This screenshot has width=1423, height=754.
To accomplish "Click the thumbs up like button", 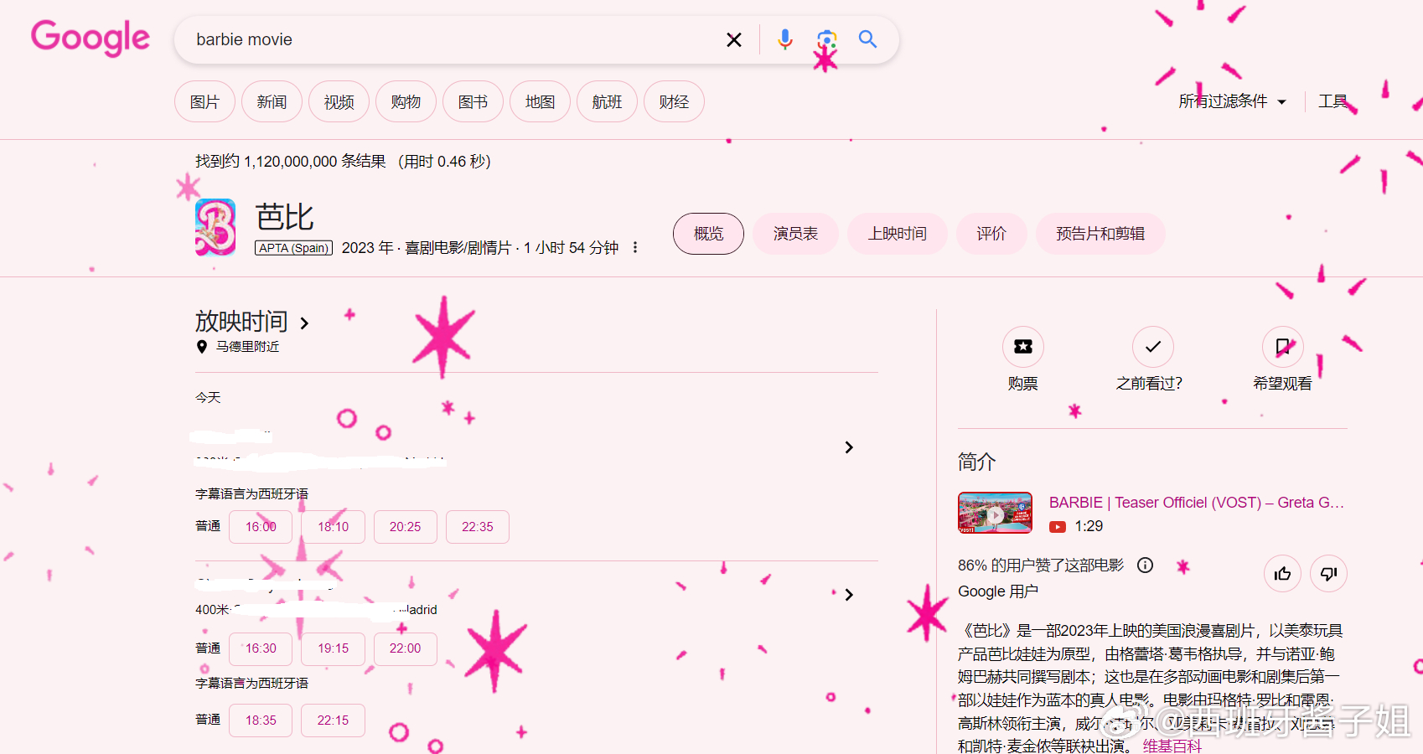I will pyautogui.click(x=1282, y=574).
